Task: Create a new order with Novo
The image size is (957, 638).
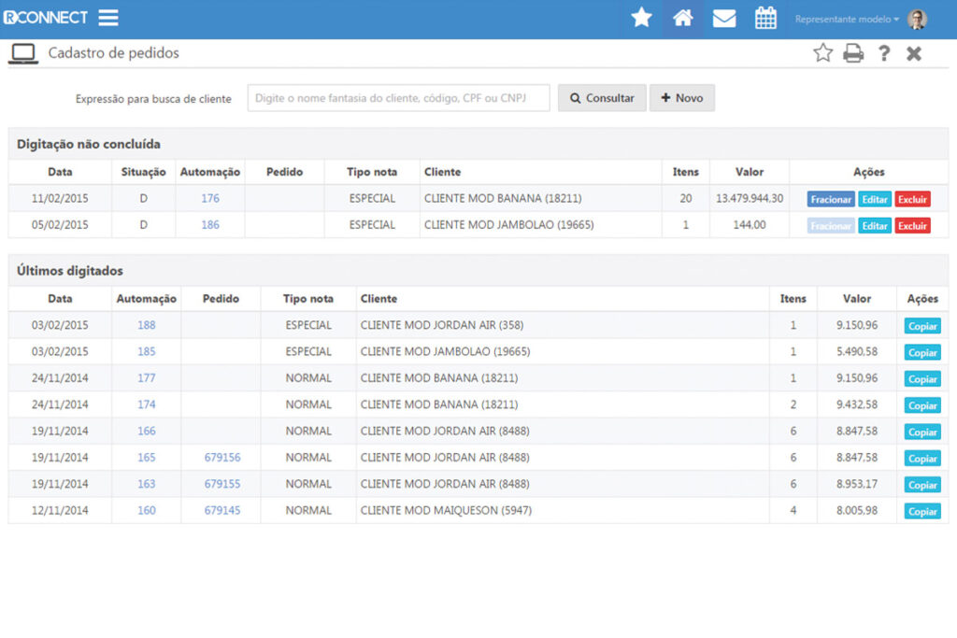Action: [682, 98]
